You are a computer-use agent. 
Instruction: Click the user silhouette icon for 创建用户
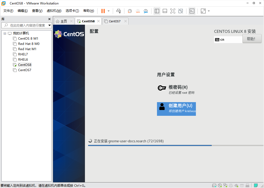pyautogui.click(x=162, y=107)
